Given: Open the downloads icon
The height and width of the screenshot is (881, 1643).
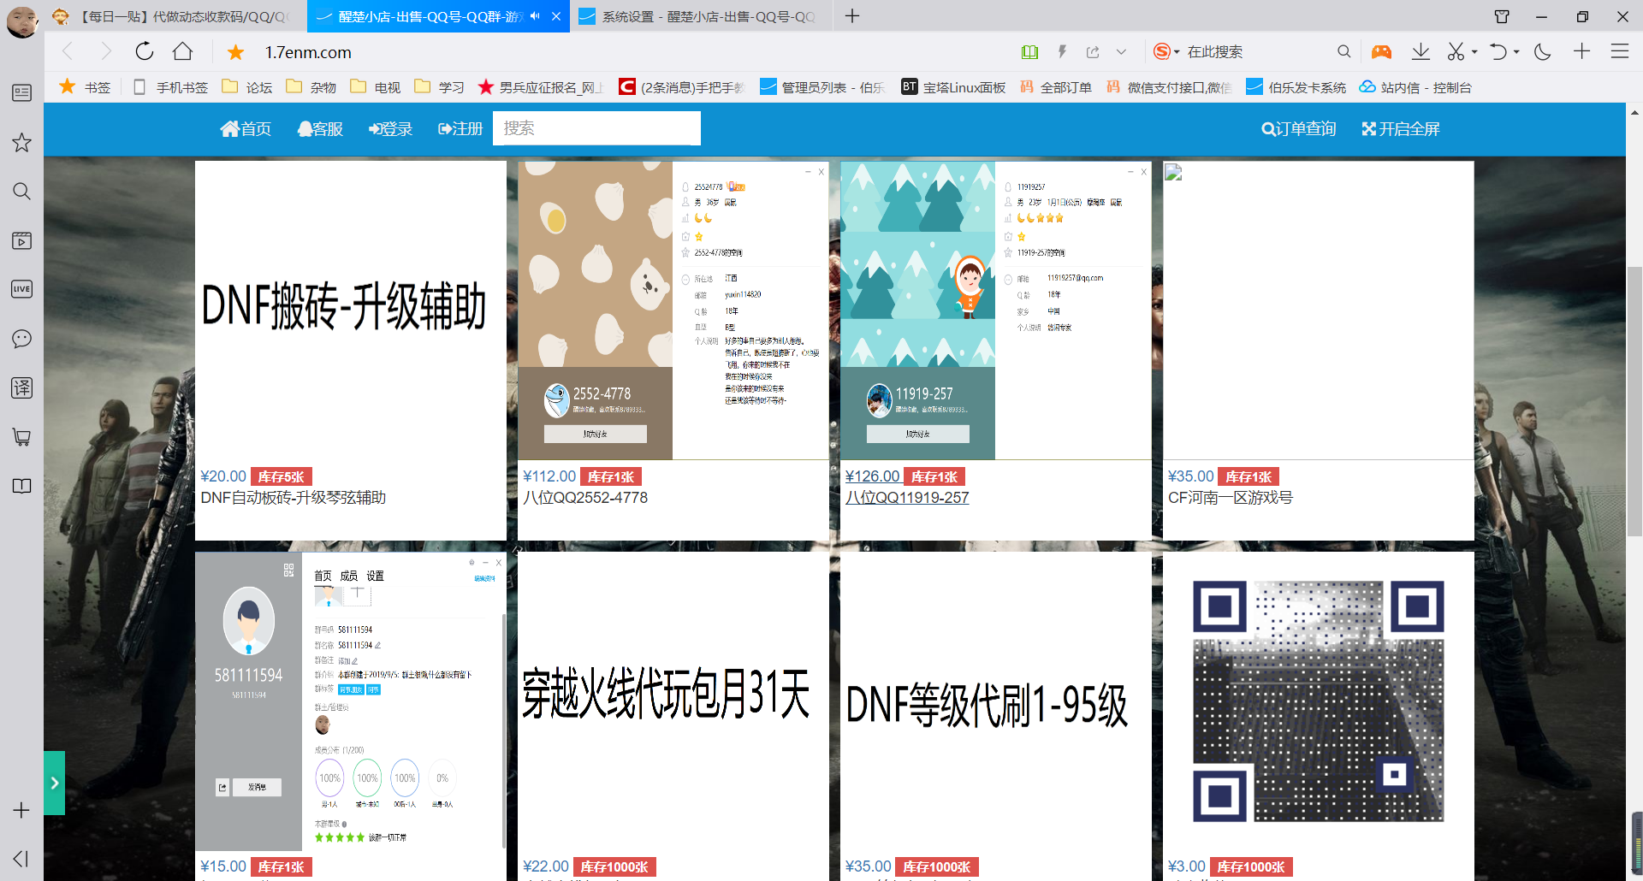Looking at the screenshot, I should coord(1421,51).
